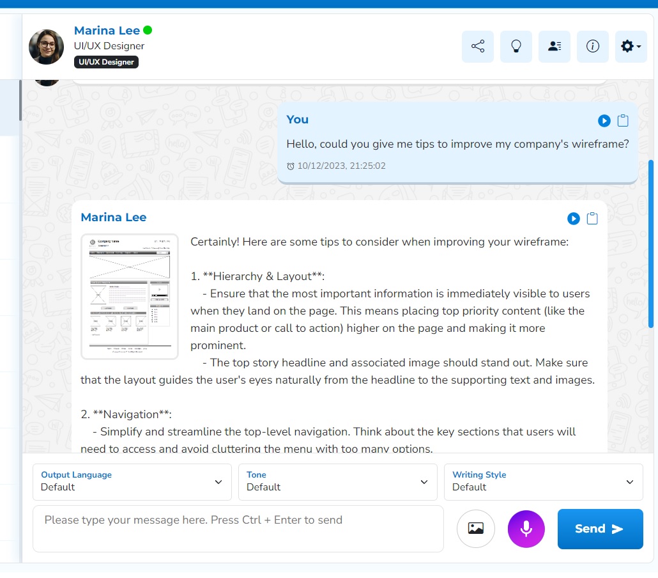Click the image upload icon button
The height and width of the screenshot is (578, 658).
475,529
